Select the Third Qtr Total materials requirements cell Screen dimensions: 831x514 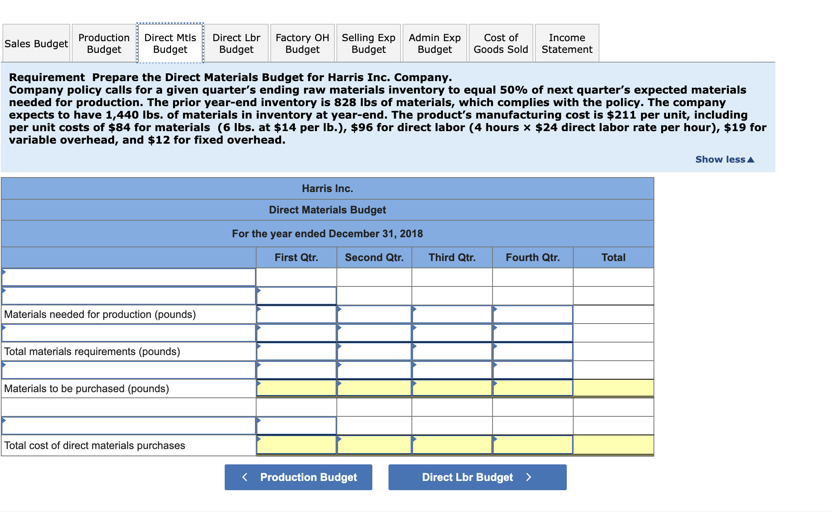(x=451, y=351)
